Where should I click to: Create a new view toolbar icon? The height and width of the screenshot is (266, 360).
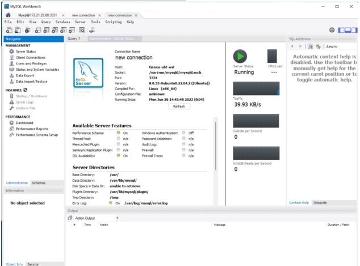tap(55, 30)
